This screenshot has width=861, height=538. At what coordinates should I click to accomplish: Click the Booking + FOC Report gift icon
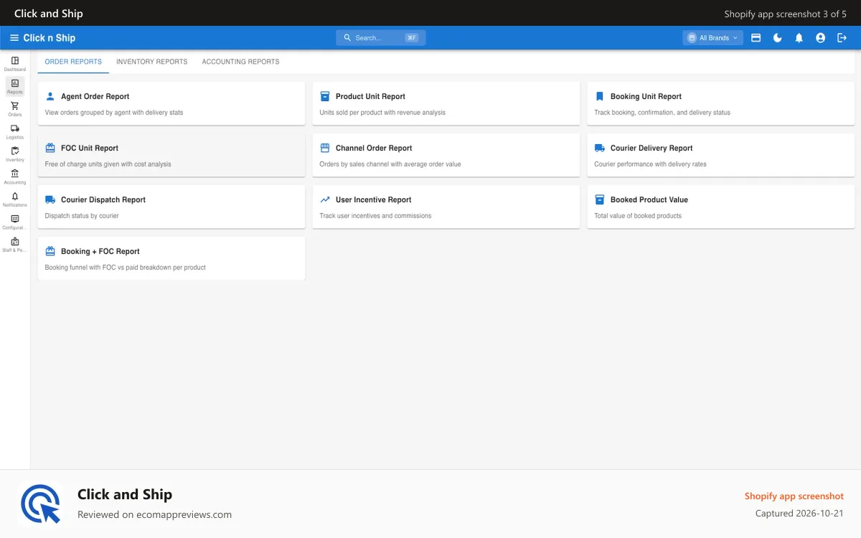tap(50, 251)
